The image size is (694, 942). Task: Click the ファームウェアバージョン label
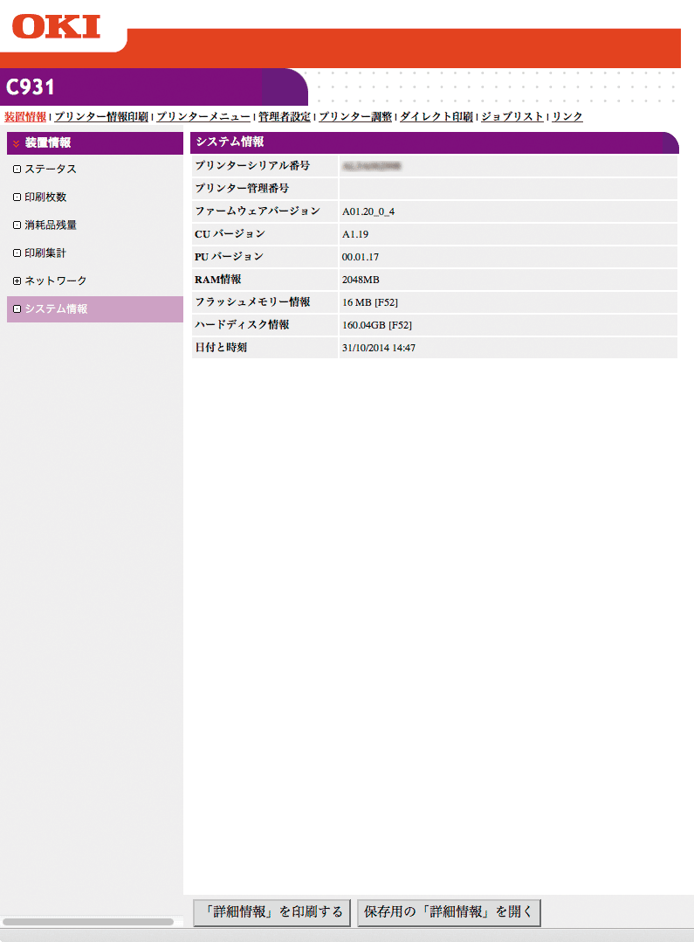(258, 211)
